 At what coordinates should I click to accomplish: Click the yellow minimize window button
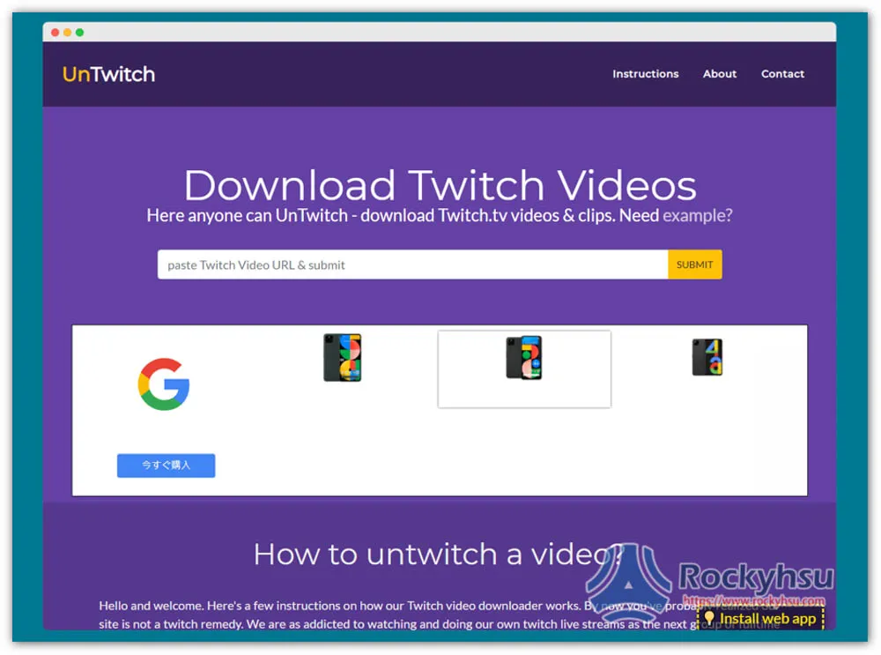coord(68,33)
